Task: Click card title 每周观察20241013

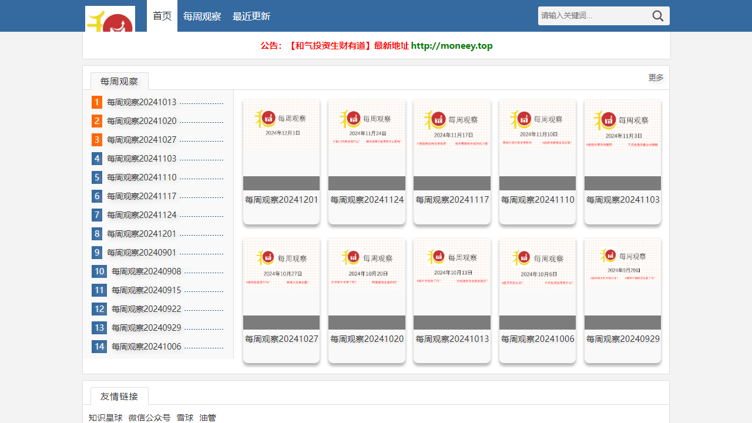Action: point(452,339)
